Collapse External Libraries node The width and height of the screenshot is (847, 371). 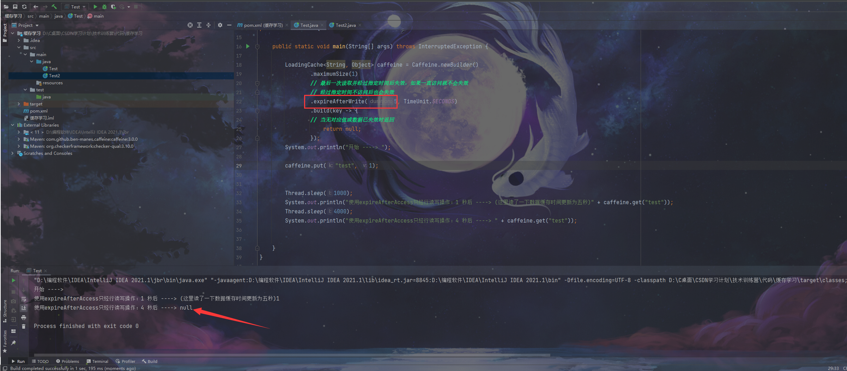(13, 125)
